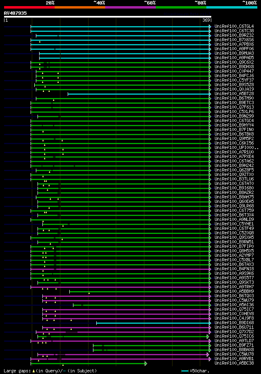Select label UniRef100_B4FCJ6

[234, 76]
